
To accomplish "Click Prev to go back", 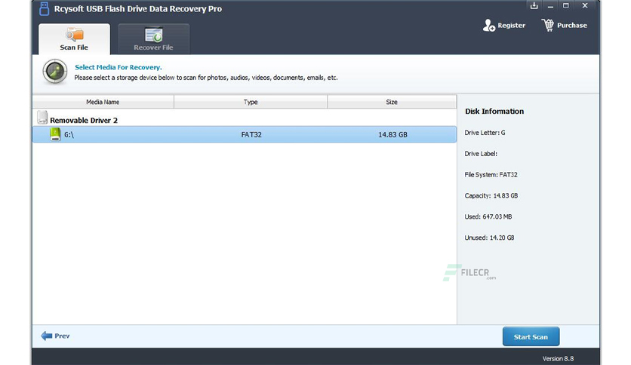I will 56,336.
